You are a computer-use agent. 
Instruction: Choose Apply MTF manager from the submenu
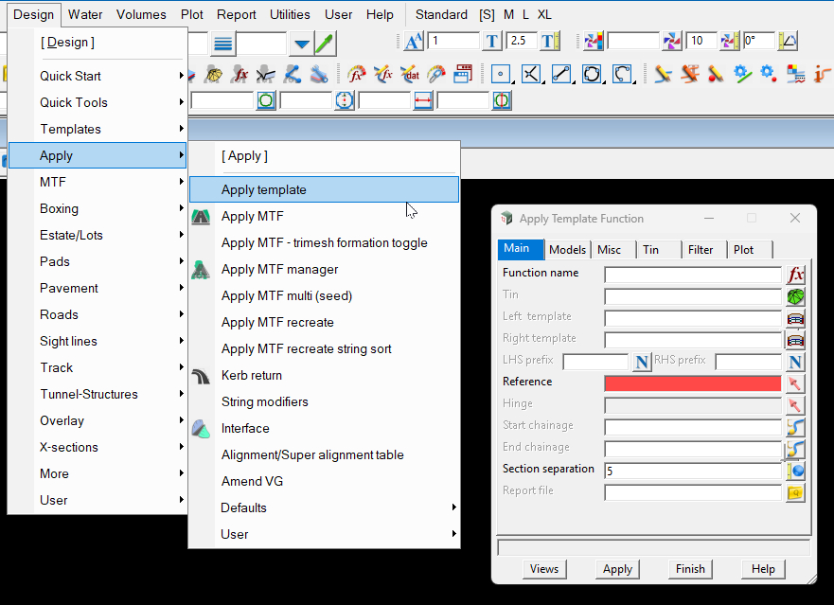click(x=279, y=269)
